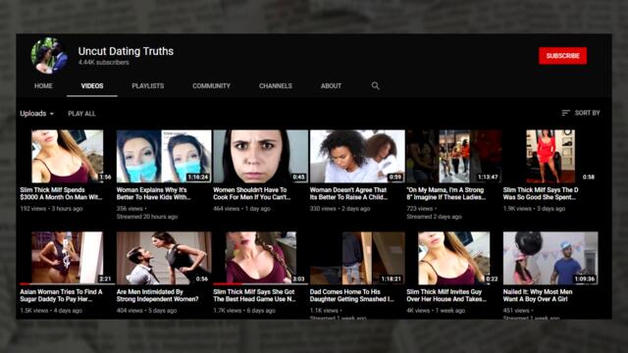The width and height of the screenshot is (628, 353).
Task: Open title 'Slim Thick Milf Spends $3000 A Month'
Action: [61, 193]
